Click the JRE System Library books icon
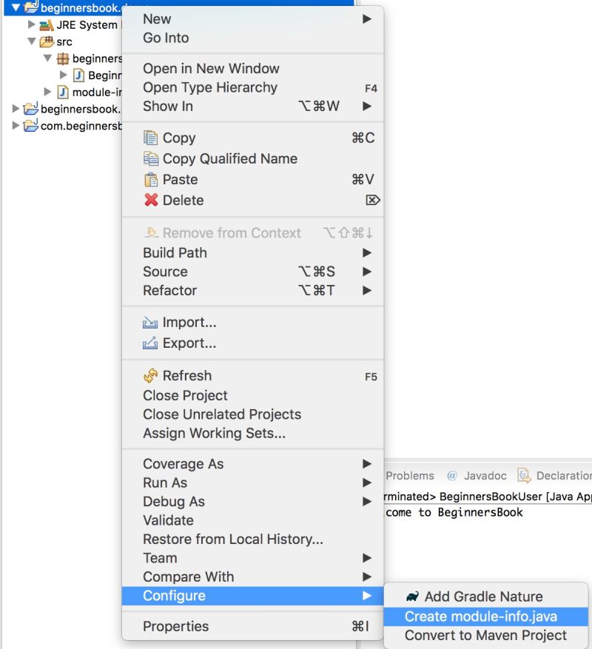The height and width of the screenshot is (649, 592). pos(46,24)
